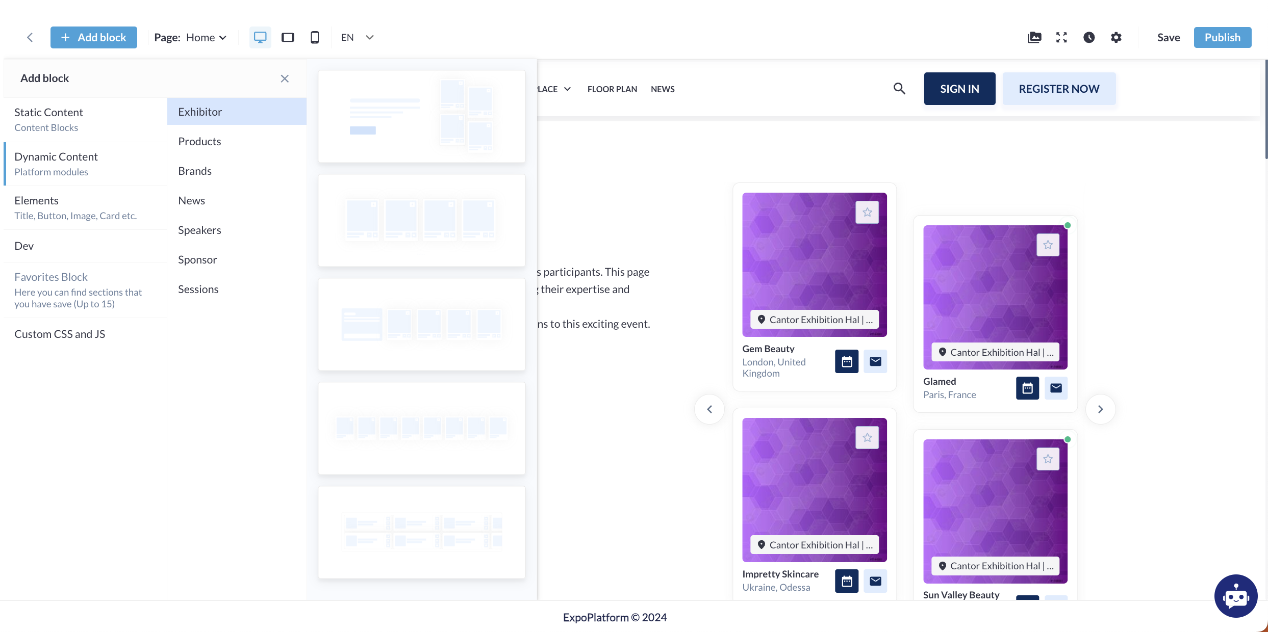The height and width of the screenshot is (632, 1268).
Task: Select Sponsor module
Action: (237, 259)
